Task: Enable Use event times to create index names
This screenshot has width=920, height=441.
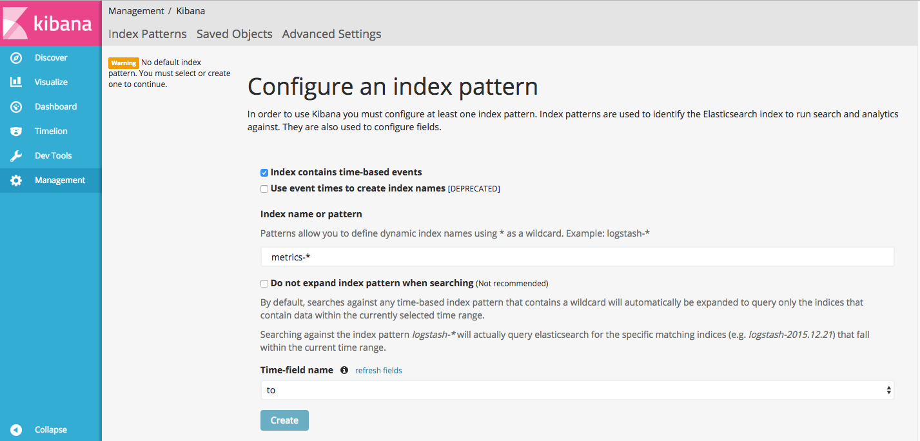Action: pyautogui.click(x=264, y=189)
